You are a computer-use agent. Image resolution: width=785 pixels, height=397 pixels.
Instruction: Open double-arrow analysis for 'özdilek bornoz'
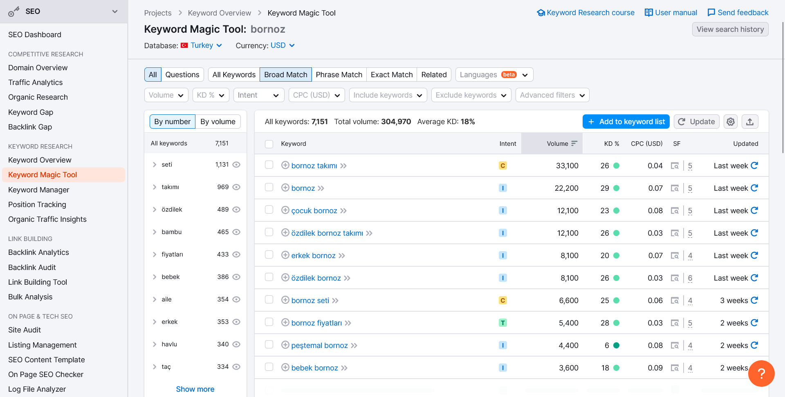click(x=347, y=278)
